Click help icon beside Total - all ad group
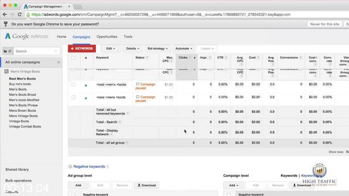This screenshot has height=196, width=349. (127, 143)
